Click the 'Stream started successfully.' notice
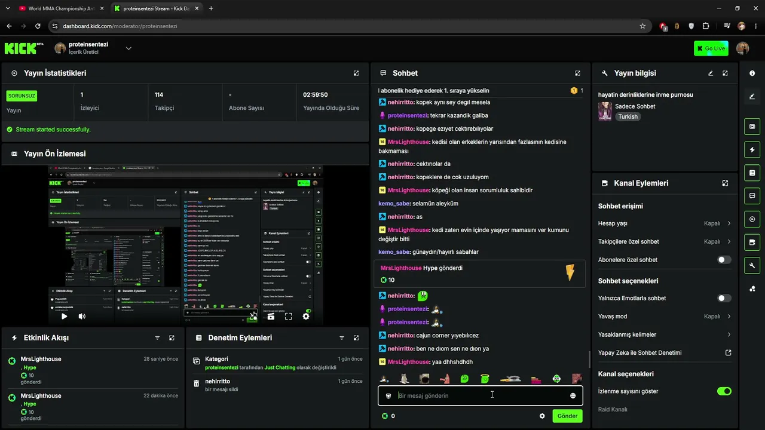765x430 pixels. [53, 130]
